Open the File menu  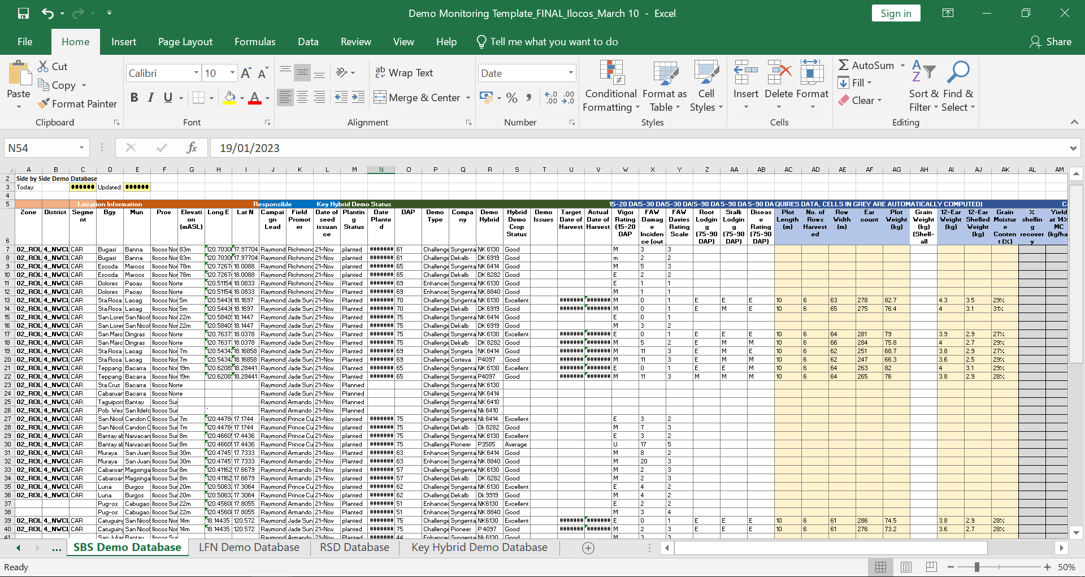25,41
